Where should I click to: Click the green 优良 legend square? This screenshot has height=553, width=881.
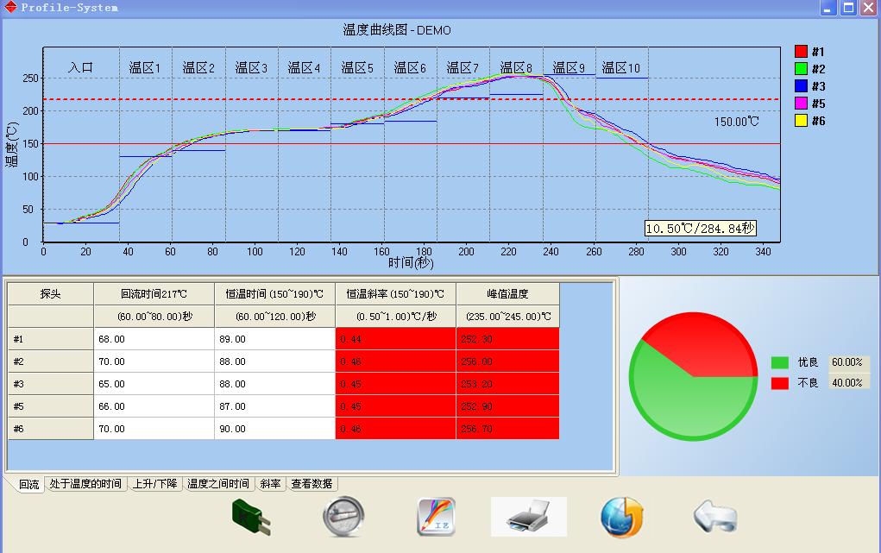pyautogui.click(x=779, y=363)
